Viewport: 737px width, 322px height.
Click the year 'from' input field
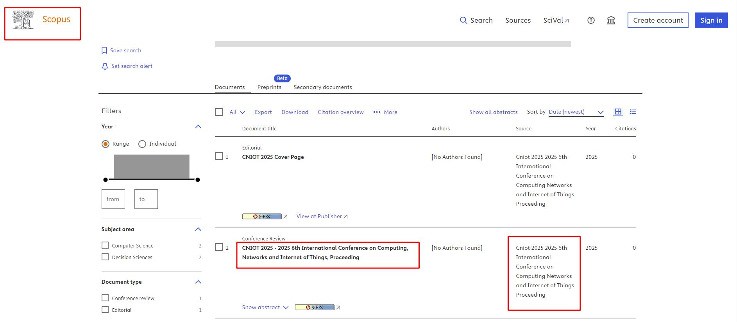[113, 199]
